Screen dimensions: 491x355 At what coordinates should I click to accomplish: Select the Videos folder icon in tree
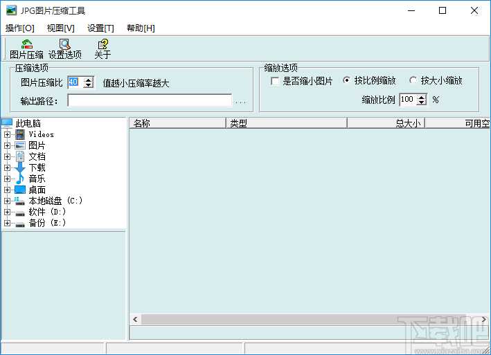point(20,134)
